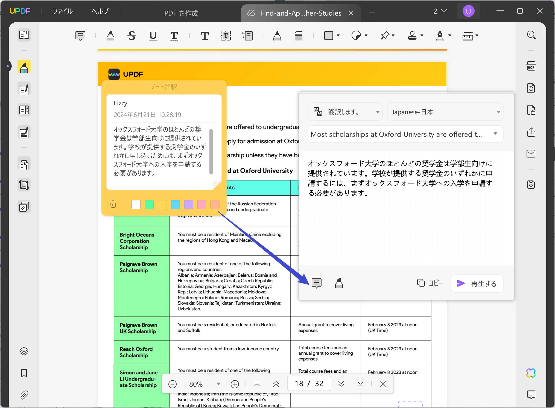555x408 pixels.
Task: Select the Comment highlighter sidebar icon
Action: coord(24,67)
